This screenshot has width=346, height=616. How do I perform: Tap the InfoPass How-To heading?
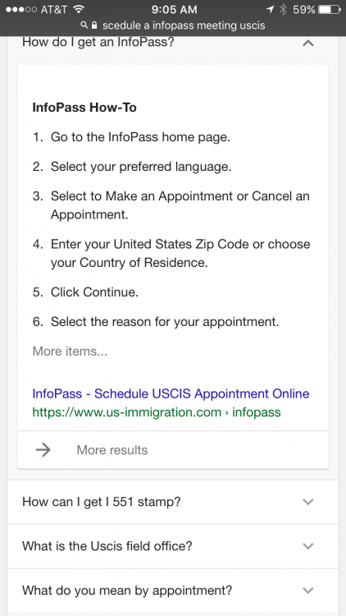84,108
